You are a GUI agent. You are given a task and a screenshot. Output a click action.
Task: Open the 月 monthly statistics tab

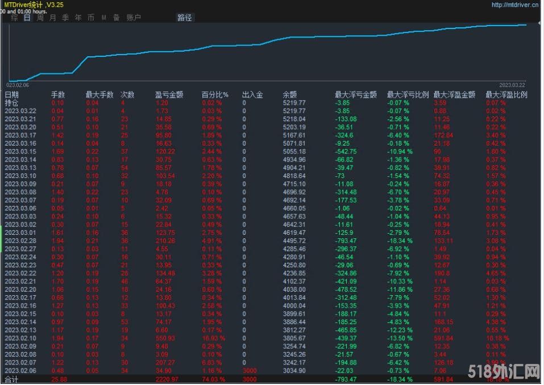53,18
